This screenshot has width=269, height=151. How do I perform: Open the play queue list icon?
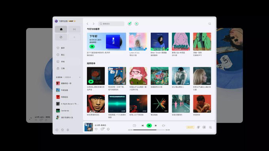[210, 127]
